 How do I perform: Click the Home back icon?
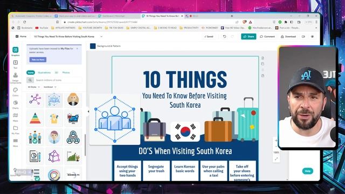(x=17, y=37)
